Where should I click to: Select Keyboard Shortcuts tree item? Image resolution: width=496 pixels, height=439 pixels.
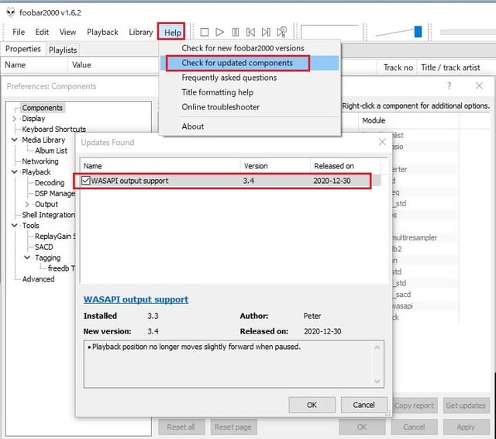(x=53, y=129)
